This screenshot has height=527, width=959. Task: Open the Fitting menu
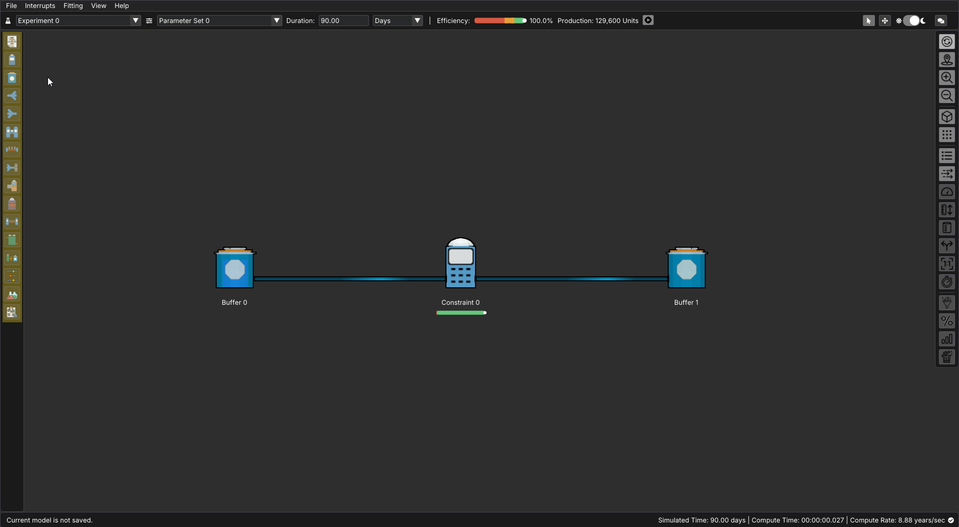pos(73,6)
